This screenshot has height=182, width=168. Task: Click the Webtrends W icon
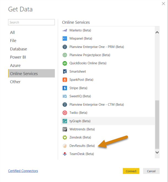(x=65, y=129)
